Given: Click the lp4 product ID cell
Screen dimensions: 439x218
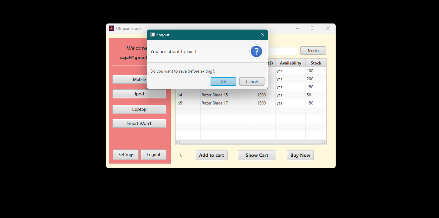Looking at the screenshot, I should point(188,95).
